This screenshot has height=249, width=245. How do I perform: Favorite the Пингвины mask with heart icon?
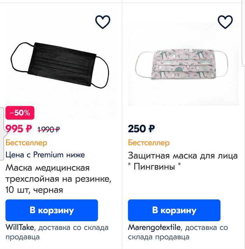coord(225,22)
